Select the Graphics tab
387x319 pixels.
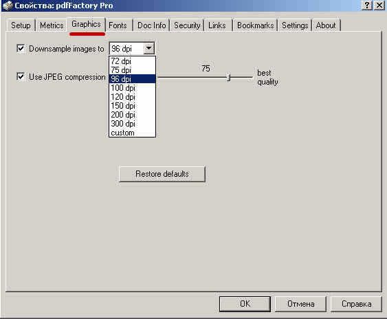pos(86,25)
